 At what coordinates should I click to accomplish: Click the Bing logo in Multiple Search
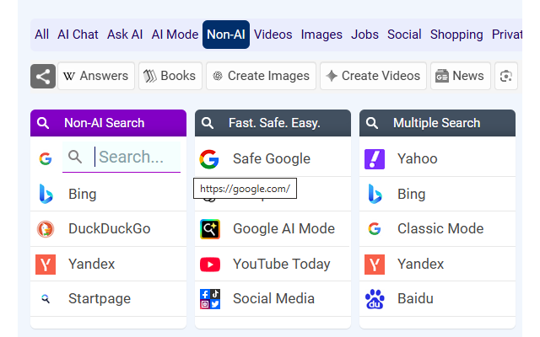(x=375, y=194)
